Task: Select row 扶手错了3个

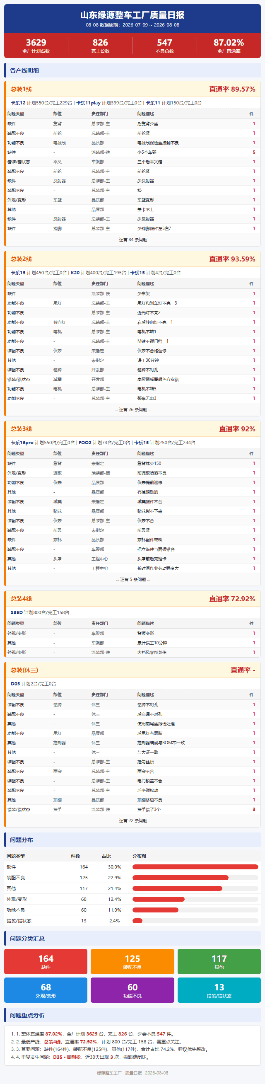Action: point(132,809)
